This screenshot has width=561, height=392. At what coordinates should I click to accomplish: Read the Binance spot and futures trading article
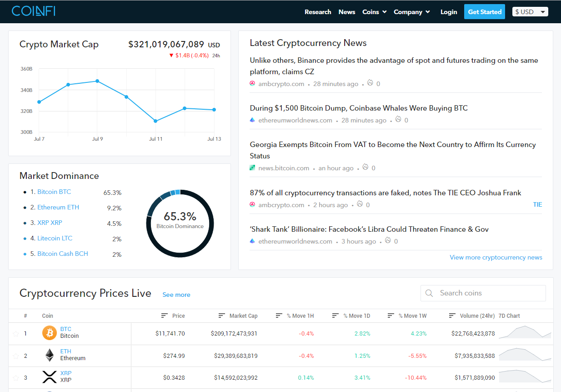[x=394, y=66]
